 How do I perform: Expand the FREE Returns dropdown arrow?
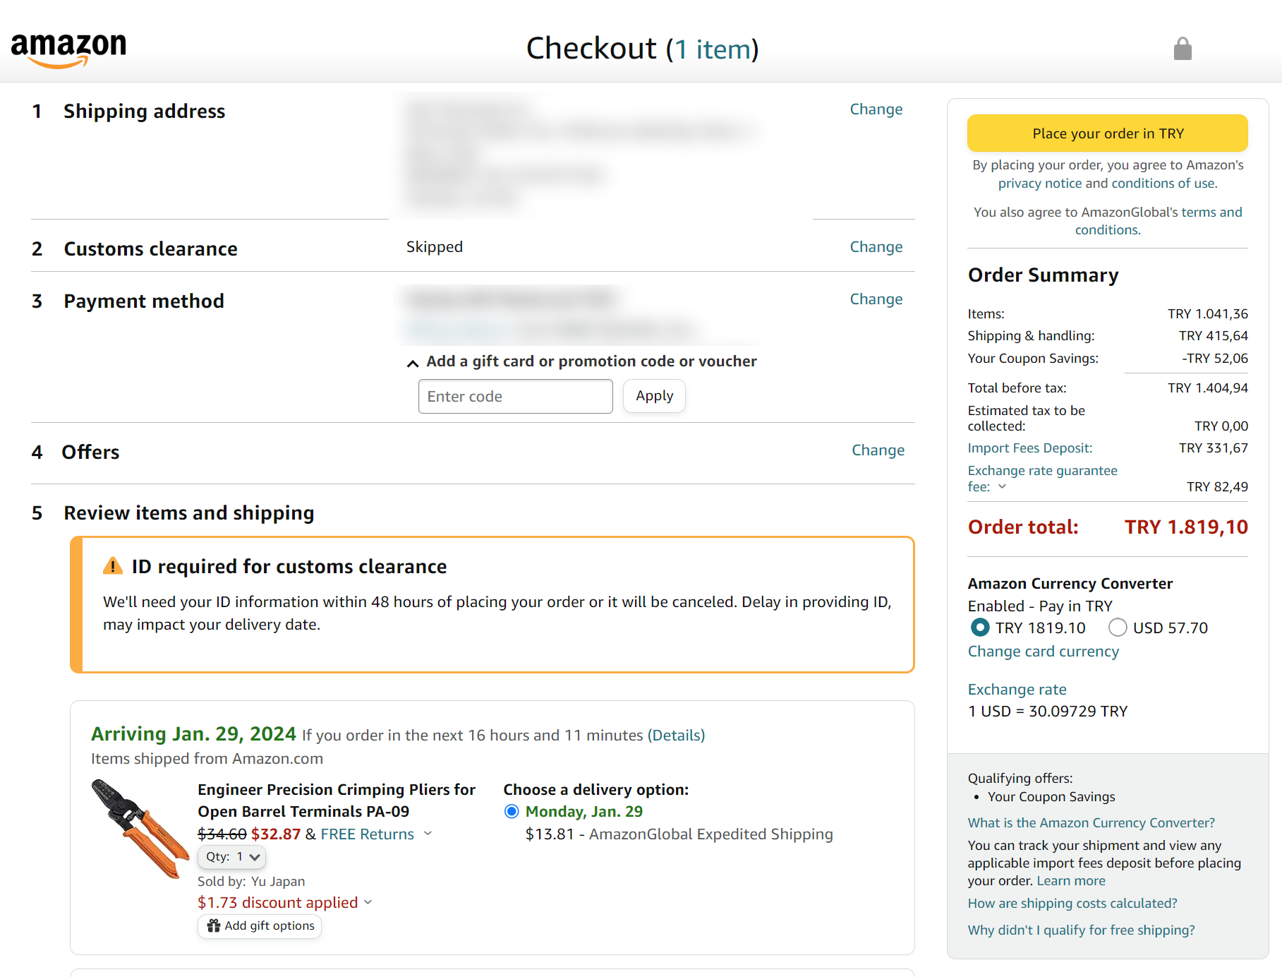[428, 834]
